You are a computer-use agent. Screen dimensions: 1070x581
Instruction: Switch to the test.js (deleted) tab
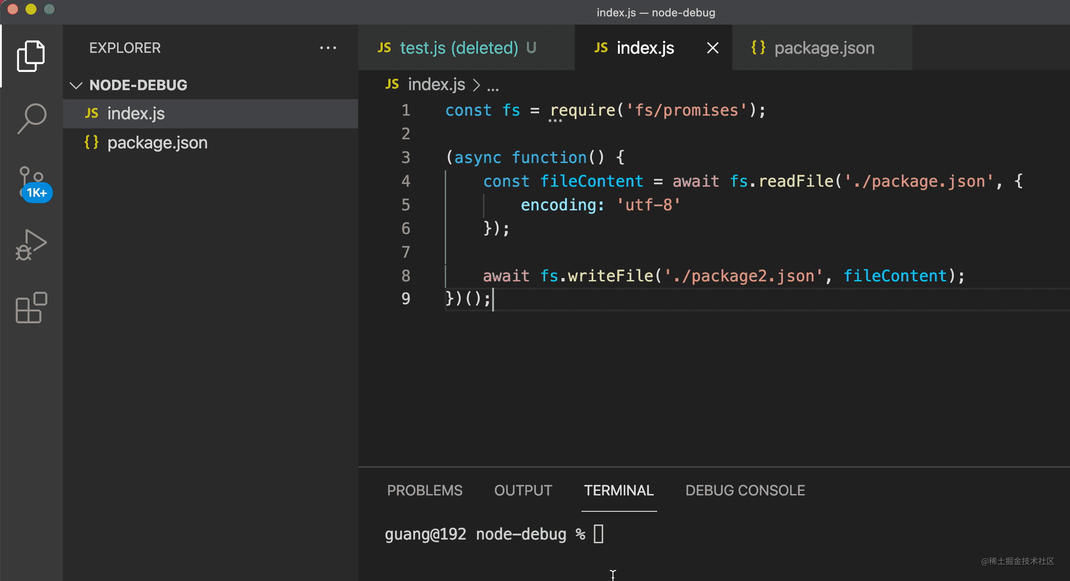[458, 48]
